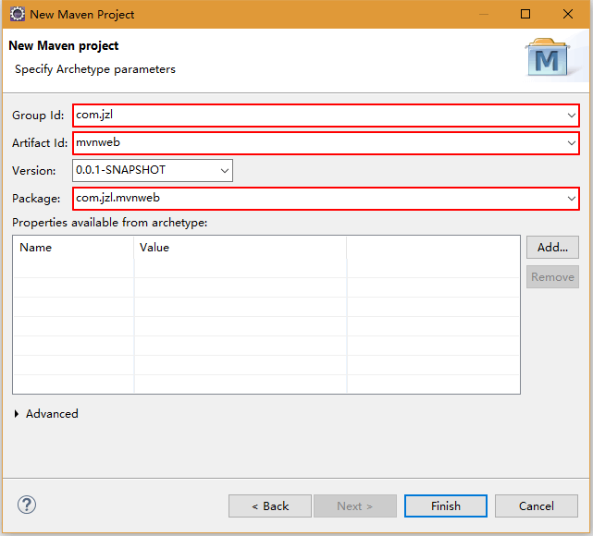Click the grayed-out Remove button
Viewport: 593px width, 536px height.
(x=552, y=277)
